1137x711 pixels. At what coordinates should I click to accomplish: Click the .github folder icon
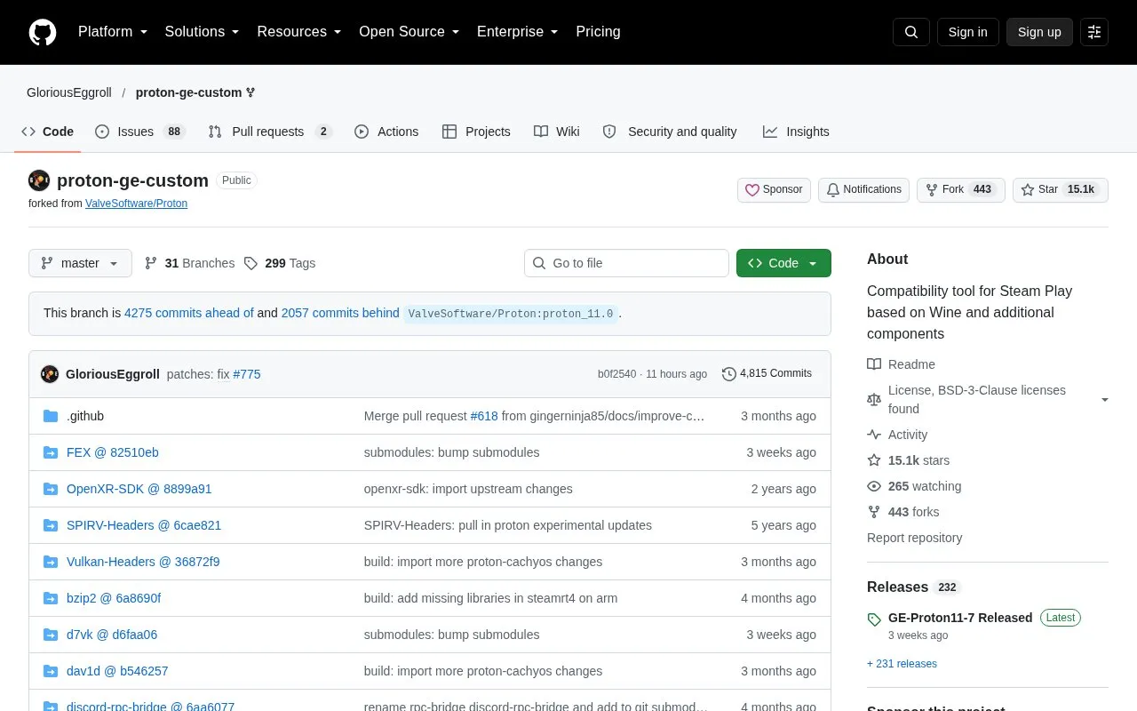[51, 416]
